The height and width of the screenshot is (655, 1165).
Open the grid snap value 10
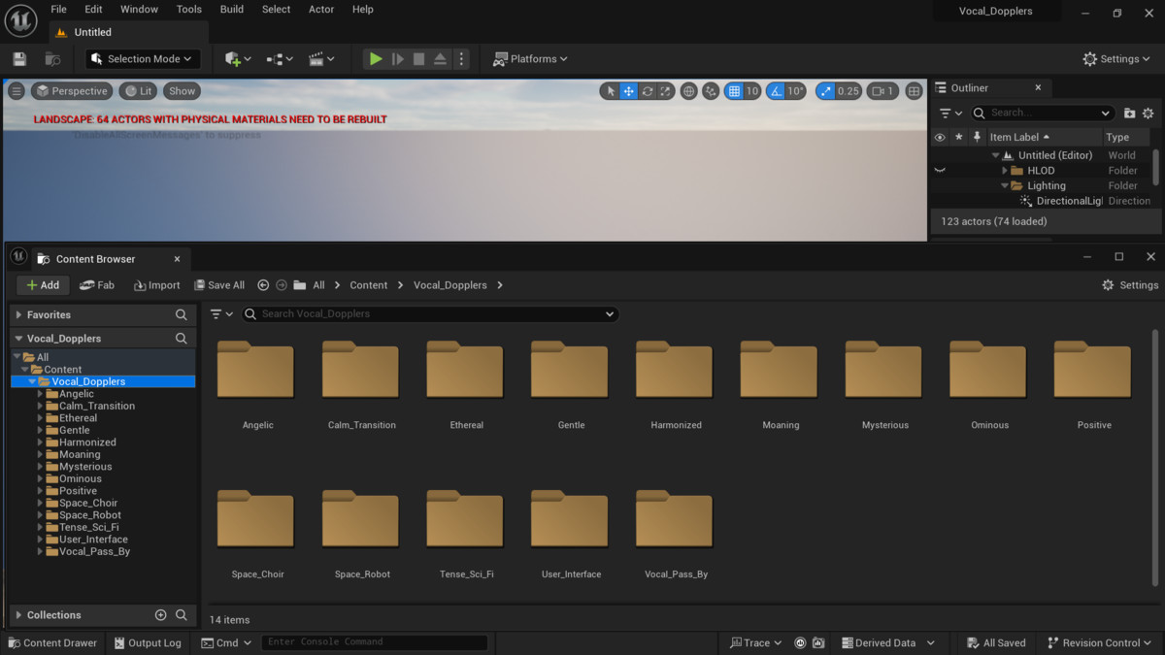point(752,91)
